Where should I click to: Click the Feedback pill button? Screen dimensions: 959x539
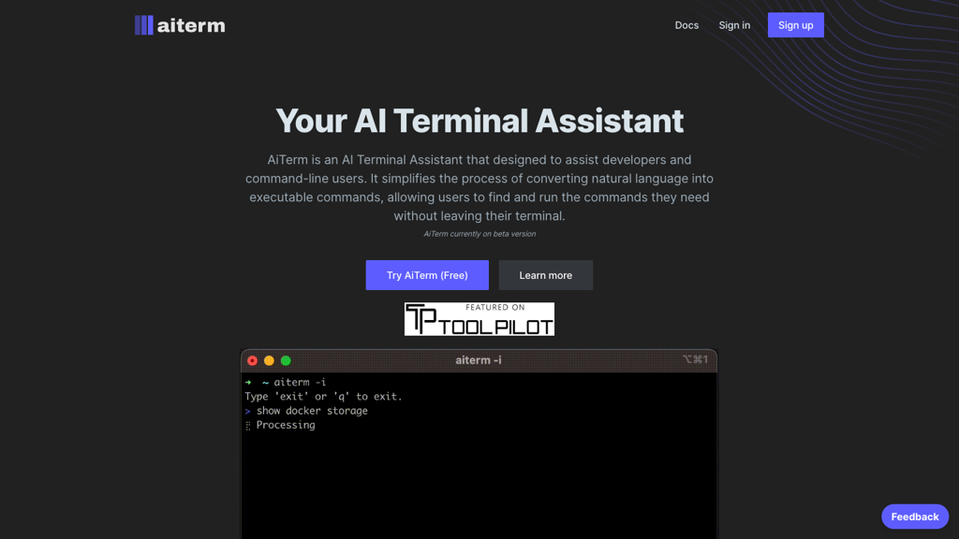(x=915, y=516)
